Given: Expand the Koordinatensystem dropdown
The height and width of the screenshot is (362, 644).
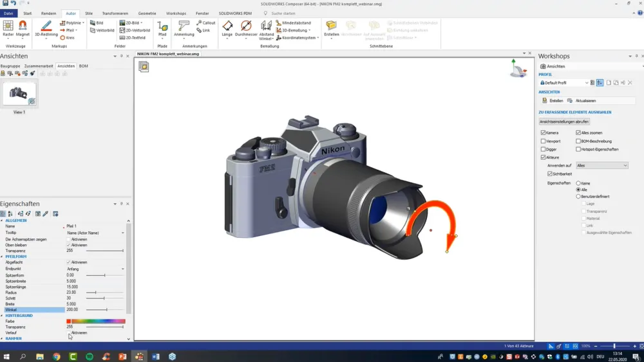Looking at the screenshot, I should (318, 38).
